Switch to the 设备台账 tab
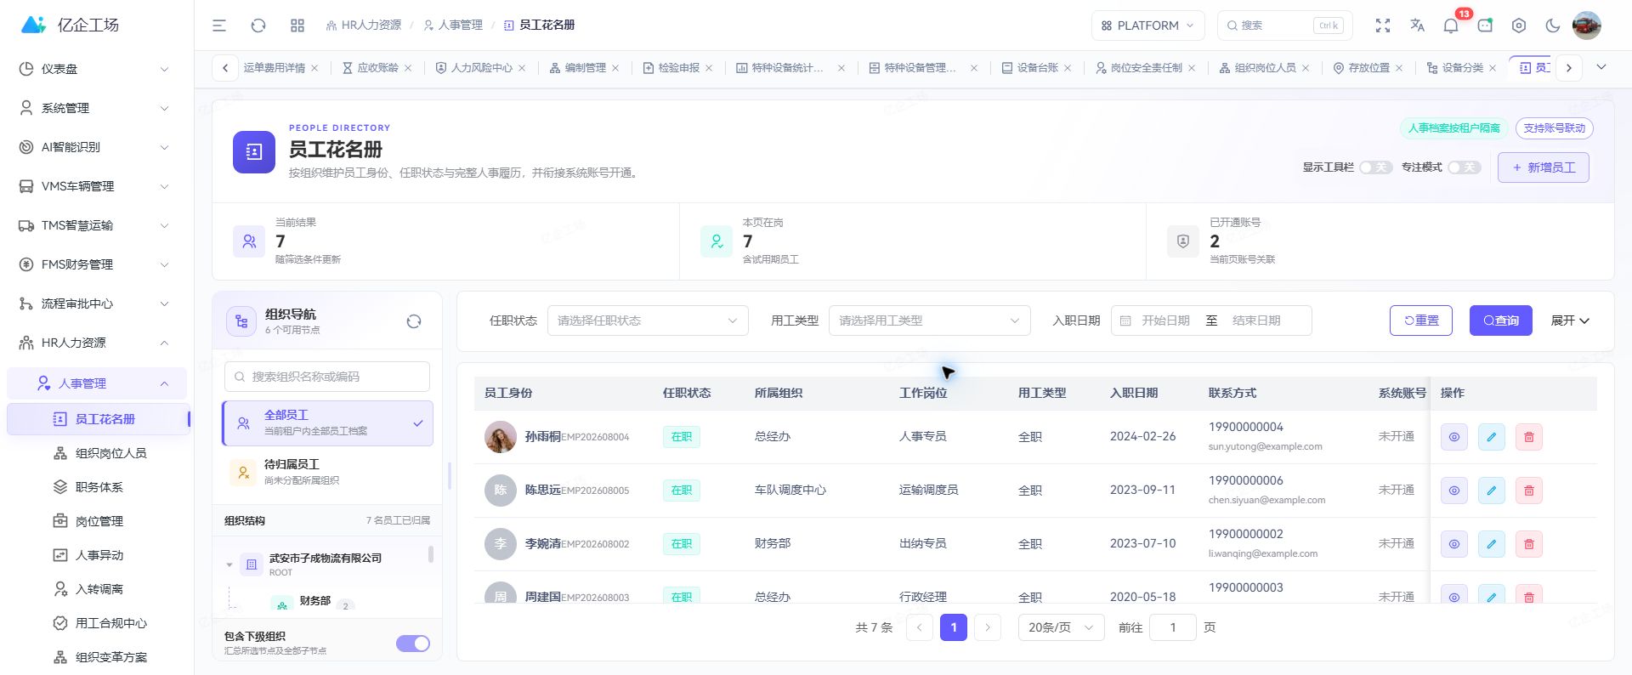 point(1038,68)
